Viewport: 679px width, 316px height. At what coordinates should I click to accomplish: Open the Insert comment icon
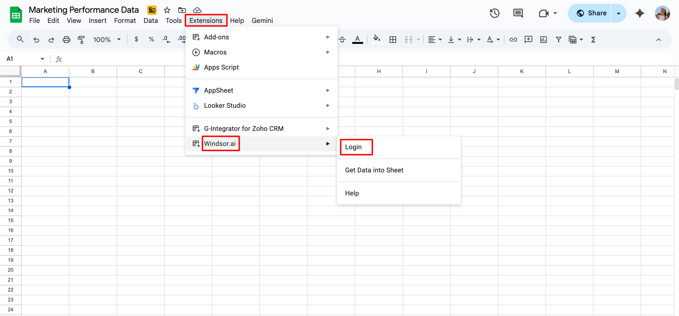click(x=528, y=39)
